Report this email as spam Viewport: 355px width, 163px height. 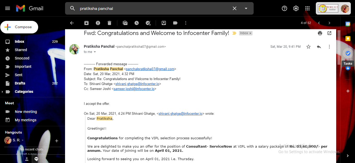coord(98,23)
